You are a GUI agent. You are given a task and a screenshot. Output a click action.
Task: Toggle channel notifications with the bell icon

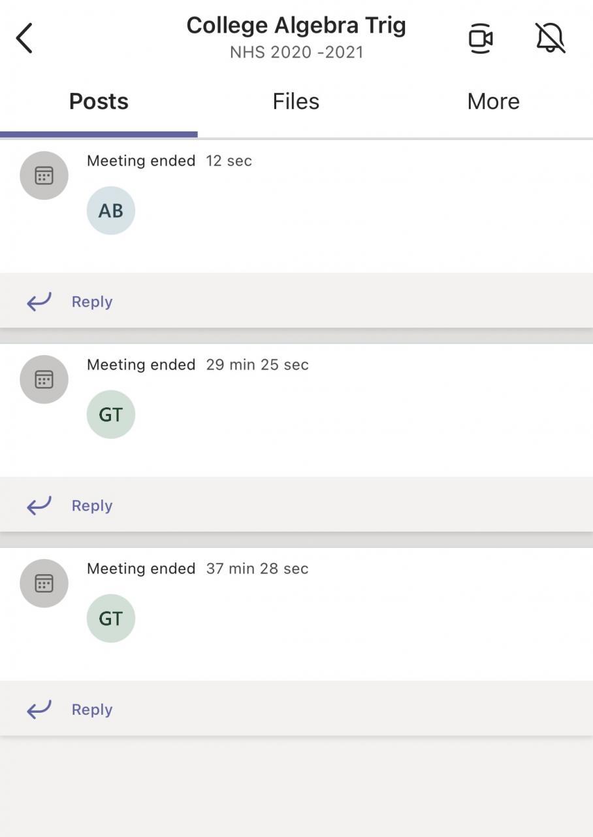point(550,38)
